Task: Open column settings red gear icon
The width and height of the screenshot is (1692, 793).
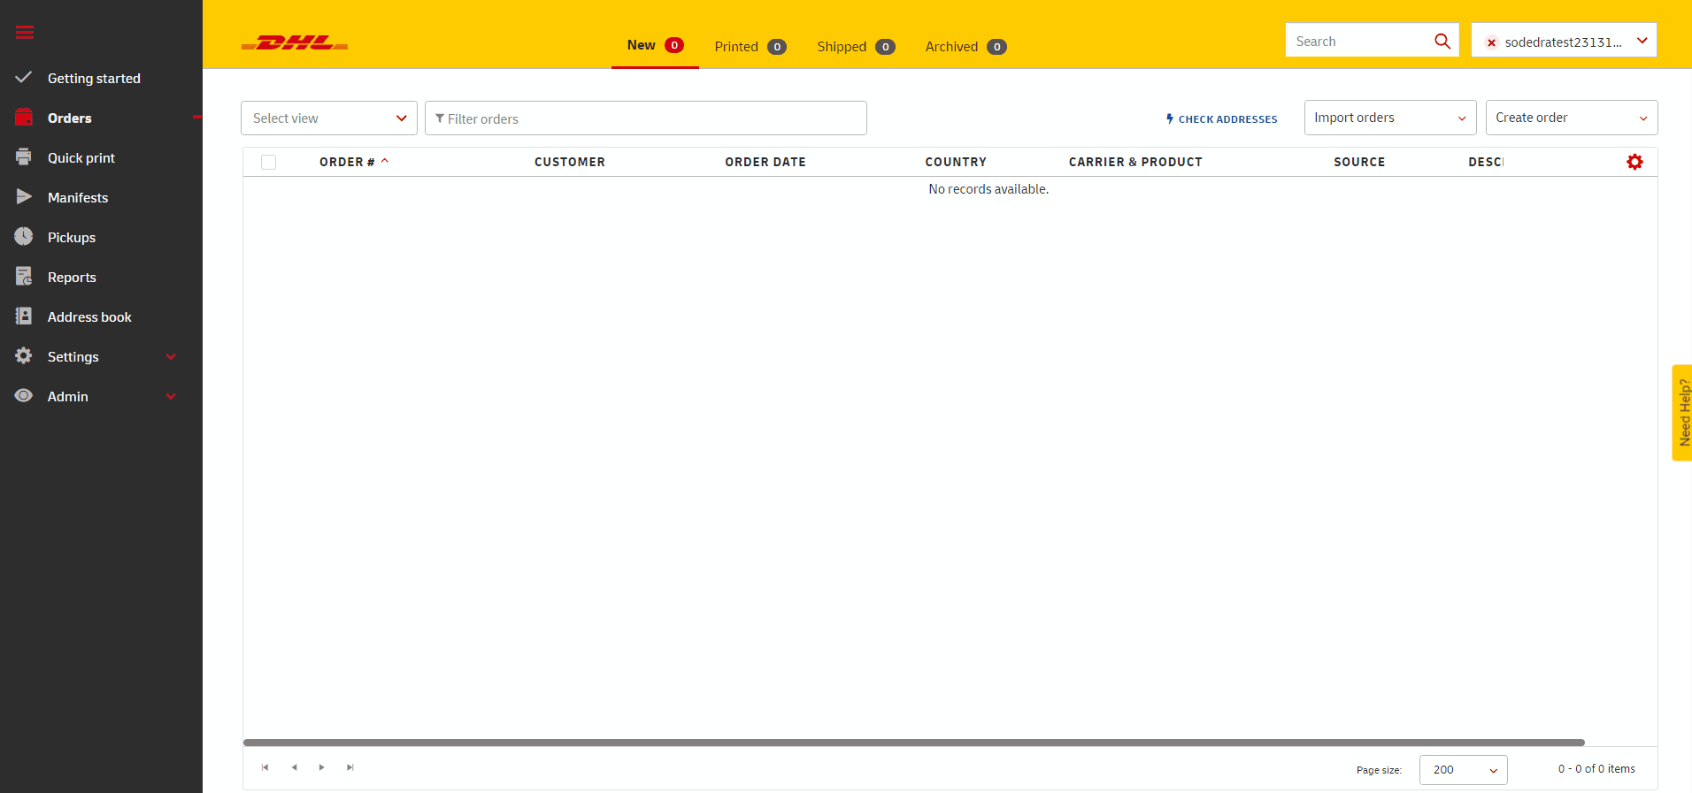Action: pos(1634,162)
